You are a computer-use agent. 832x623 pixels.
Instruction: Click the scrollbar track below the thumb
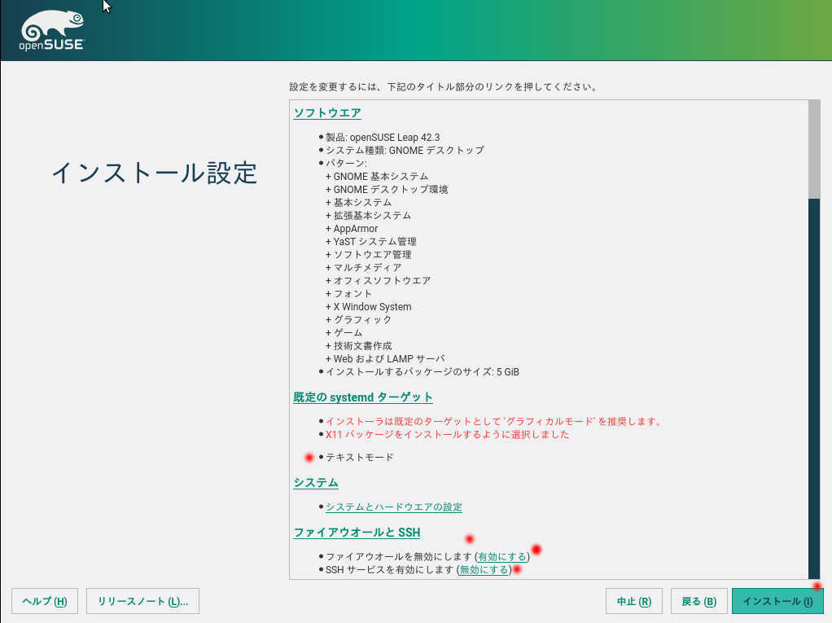click(x=814, y=388)
